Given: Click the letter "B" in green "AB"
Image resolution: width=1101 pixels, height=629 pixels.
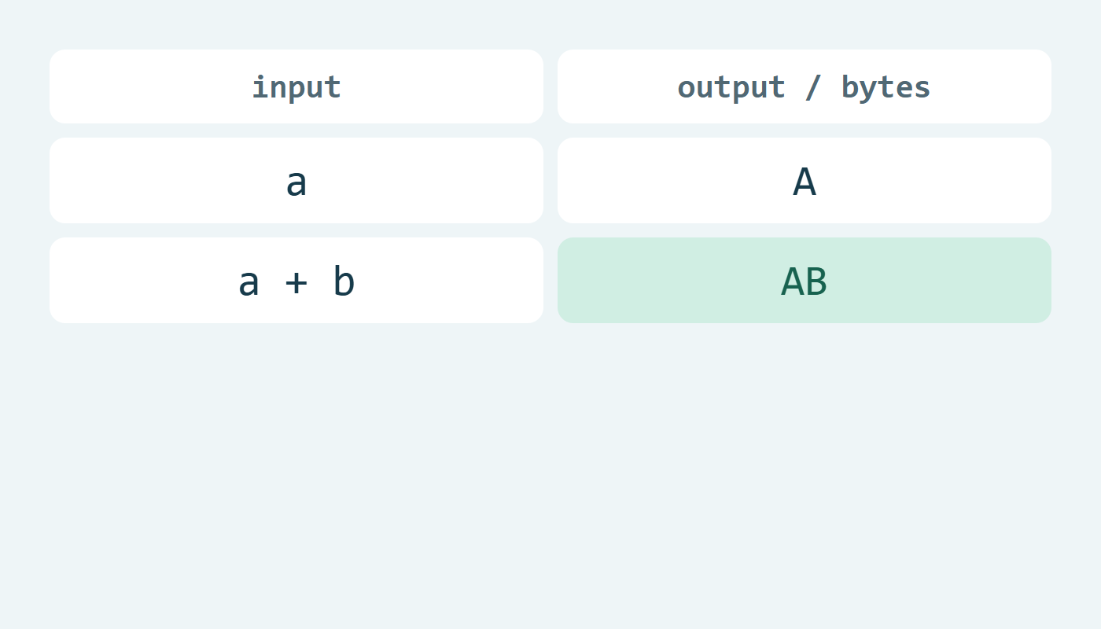Looking at the screenshot, I should pyautogui.click(x=816, y=281).
